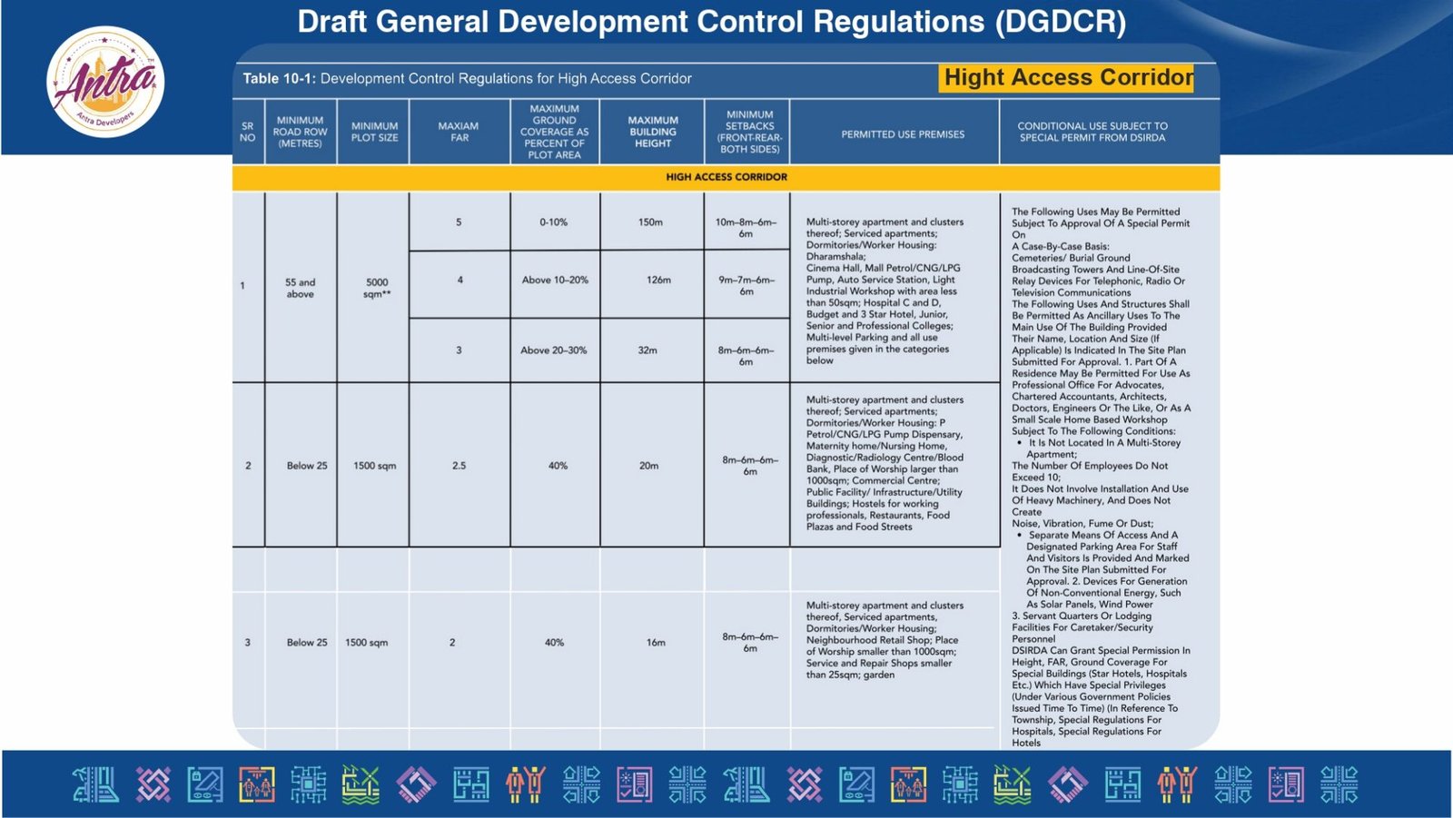Click the rightmost pink certificate checklist icon
Viewport: 1453px width, 818px height.
(1286, 784)
